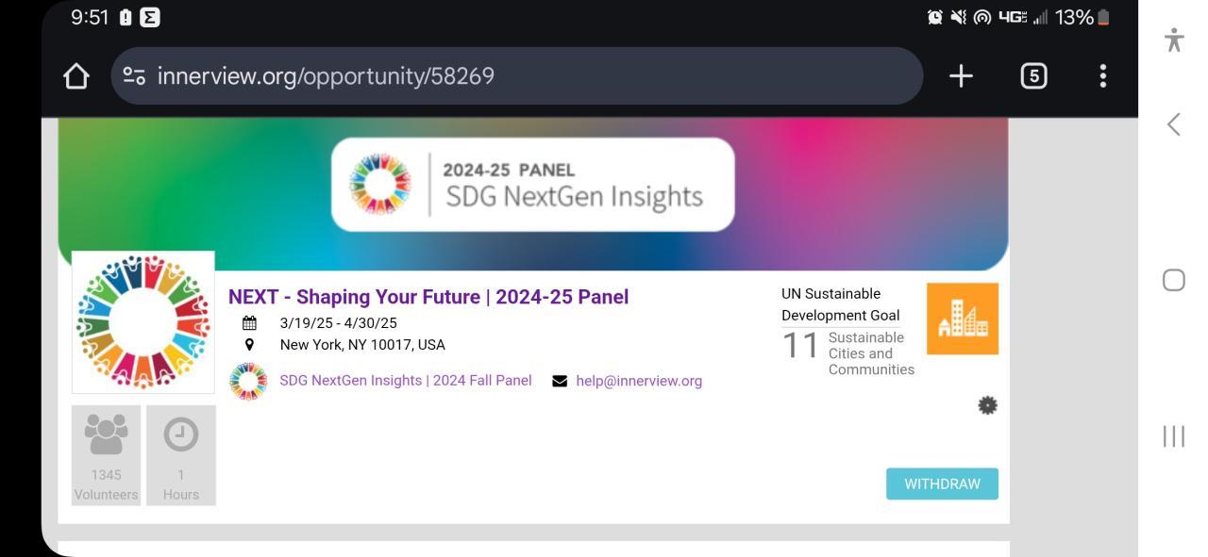Open SDG NextGen Insights 2024 Fall Panel link
1208x557 pixels.
[x=405, y=381]
